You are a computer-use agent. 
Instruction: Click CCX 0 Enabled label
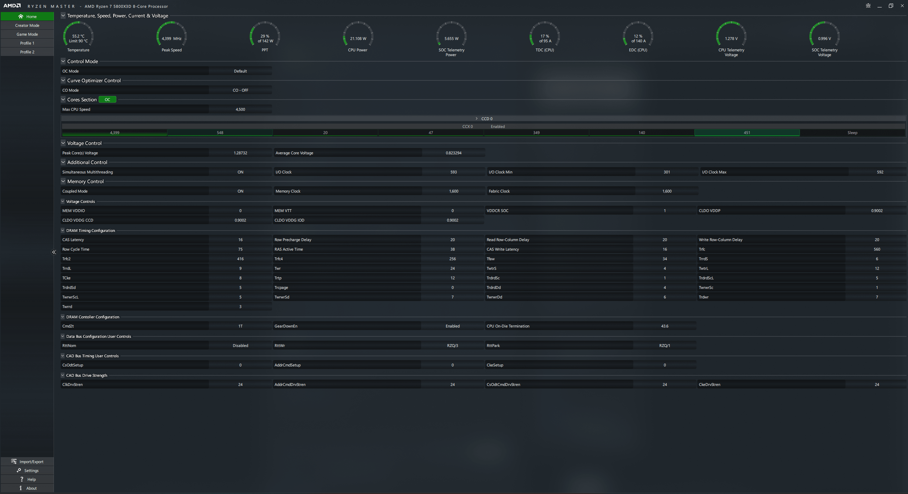(498, 126)
